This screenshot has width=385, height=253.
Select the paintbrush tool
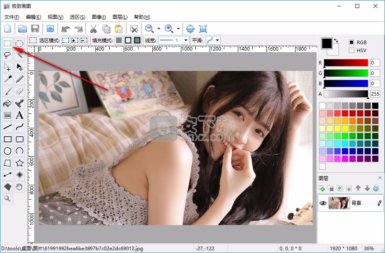coord(8,91)
